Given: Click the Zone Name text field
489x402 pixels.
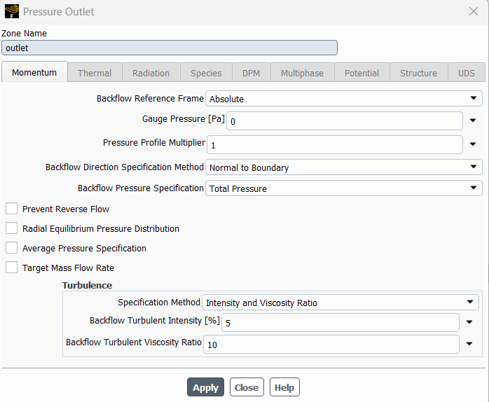Looking at the screenshot, I should (x=170, y=48).
